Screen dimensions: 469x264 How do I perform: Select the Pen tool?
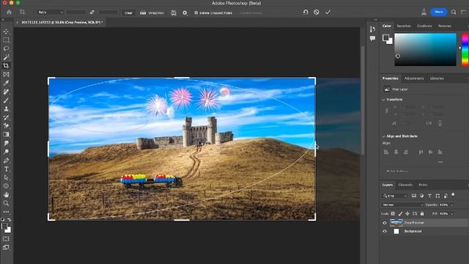tap(6, 161)
